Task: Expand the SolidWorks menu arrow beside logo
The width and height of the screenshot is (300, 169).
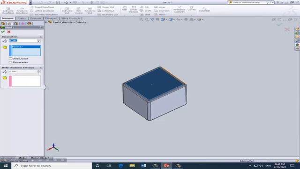Action: pyautogui.click(x=30, y=2)
